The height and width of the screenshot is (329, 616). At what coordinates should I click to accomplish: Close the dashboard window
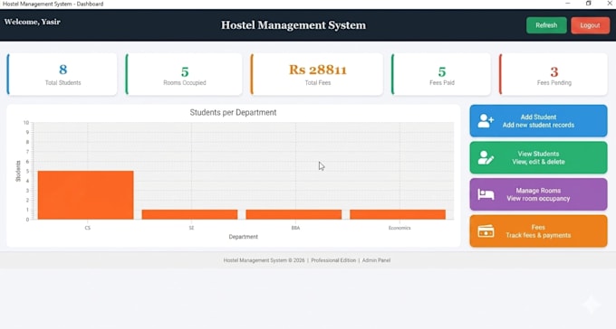(610, 4)
